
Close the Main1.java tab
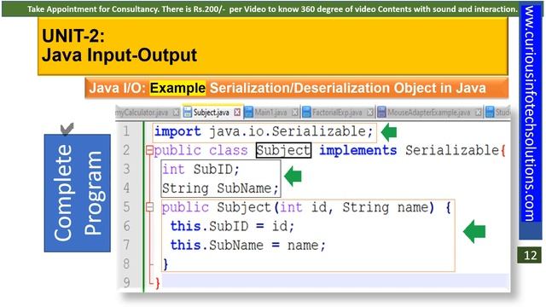(295, 113)
